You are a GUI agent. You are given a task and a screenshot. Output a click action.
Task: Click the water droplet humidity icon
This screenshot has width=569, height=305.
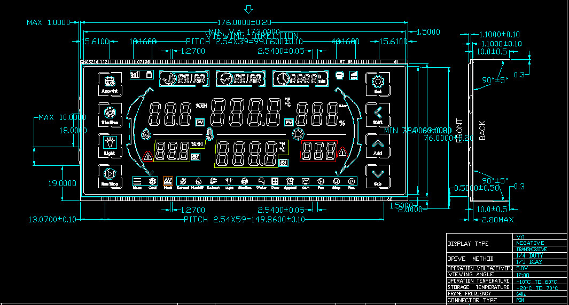coord(145,134)
